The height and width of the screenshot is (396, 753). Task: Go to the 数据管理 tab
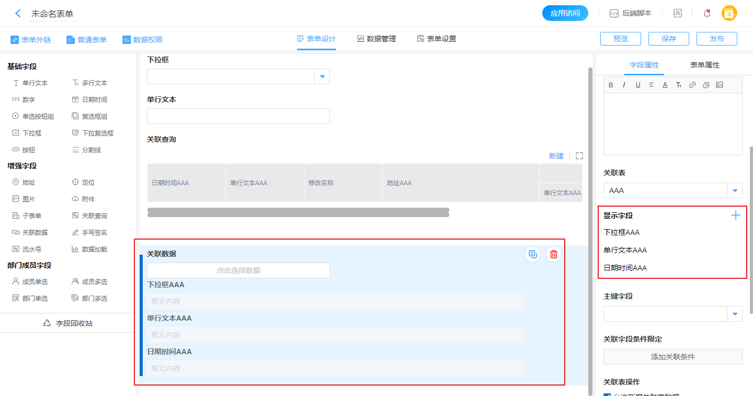tap(376, 39)
